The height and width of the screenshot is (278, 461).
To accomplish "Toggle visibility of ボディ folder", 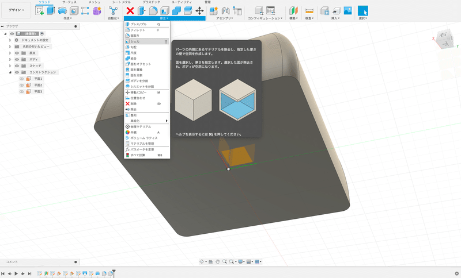I will pyautogui.click(x=17, y=60).
